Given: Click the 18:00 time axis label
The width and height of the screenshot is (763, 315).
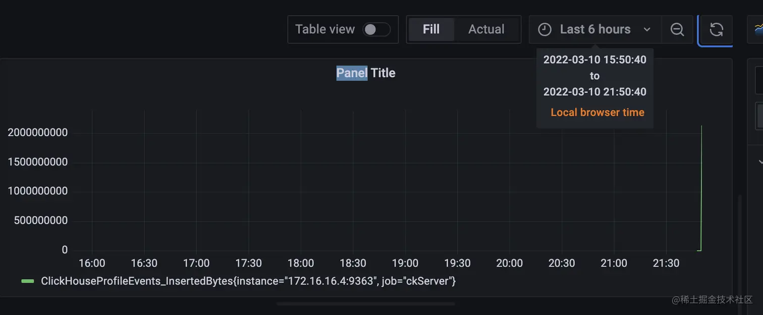Looking at the screenshot, I should pyautogui.click(x=301, y=263).
